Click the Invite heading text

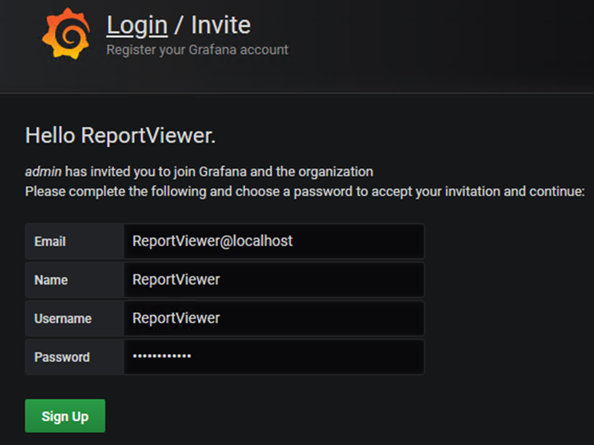point(220,25)
